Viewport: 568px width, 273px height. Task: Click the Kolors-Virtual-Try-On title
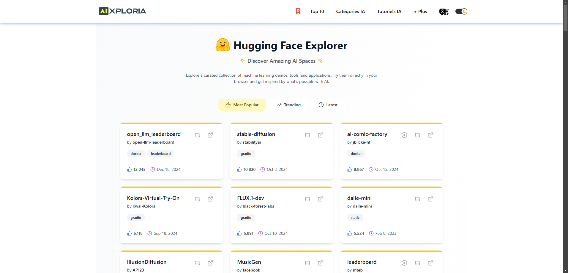(153, 198)
